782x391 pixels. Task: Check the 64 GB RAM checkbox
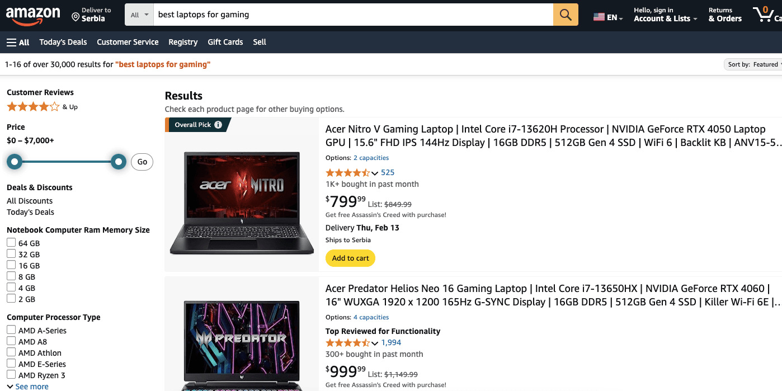point(11,243)
